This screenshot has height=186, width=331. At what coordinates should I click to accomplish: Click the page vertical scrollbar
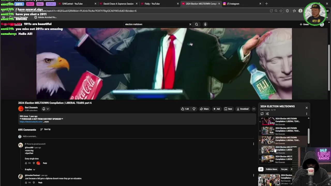tap(329, 68)
